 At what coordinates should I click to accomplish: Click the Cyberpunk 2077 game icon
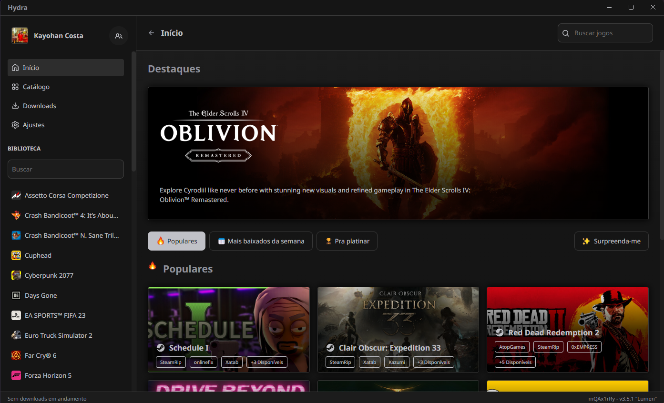16,275
